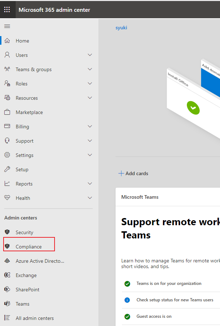Click the All admin centers list icon

[x=7, y=318]
